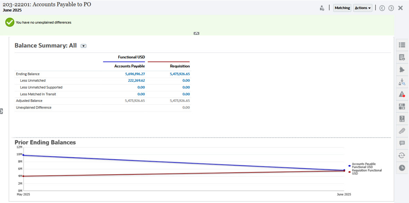
Task: Click red May 2025 data point
Action: [23, 176]
